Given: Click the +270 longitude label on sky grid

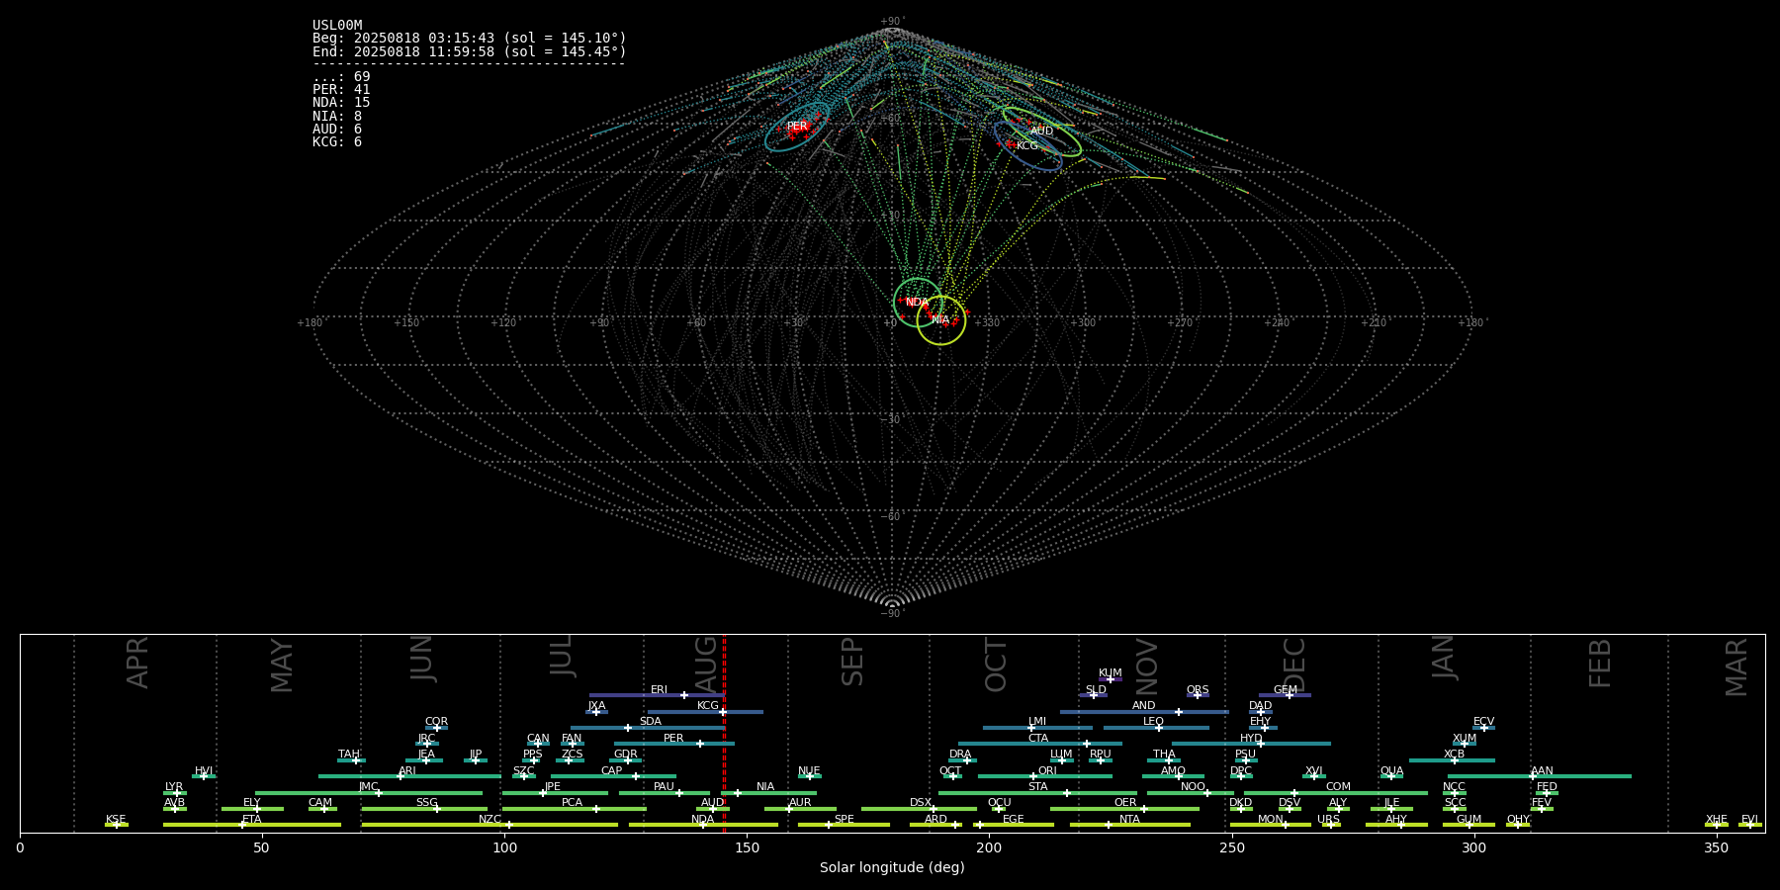Looking at the screenshot, I should [1180, 322].
